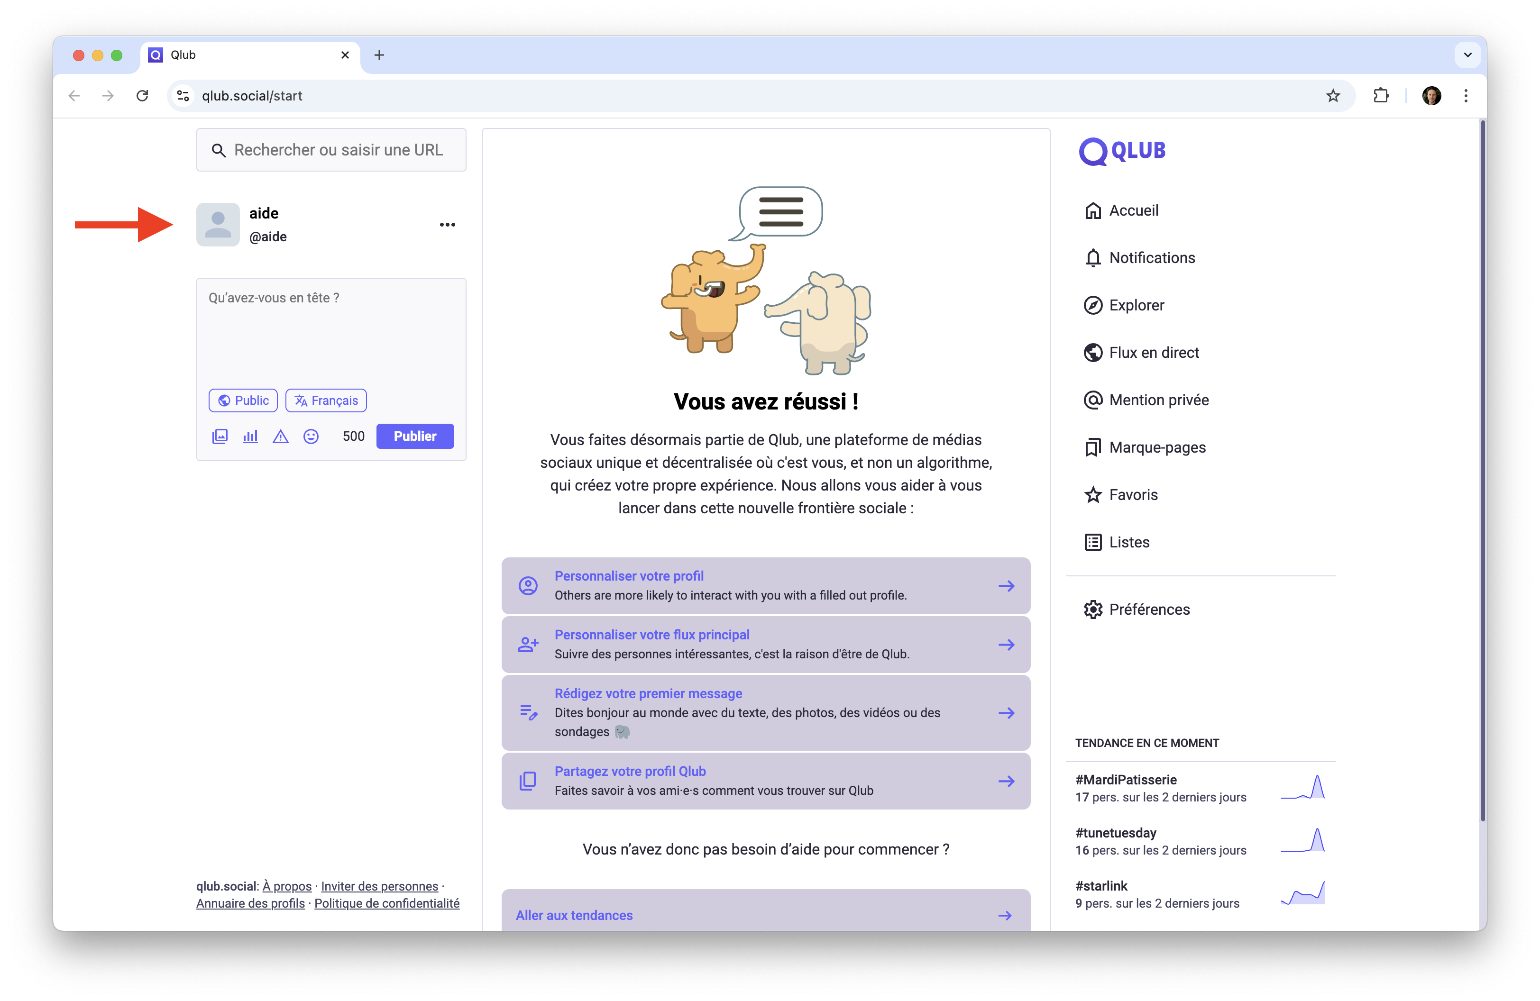Open the Chrome profile avatar
The height and width of the screenshot is (1001, 1540).
pos(1431,96)
